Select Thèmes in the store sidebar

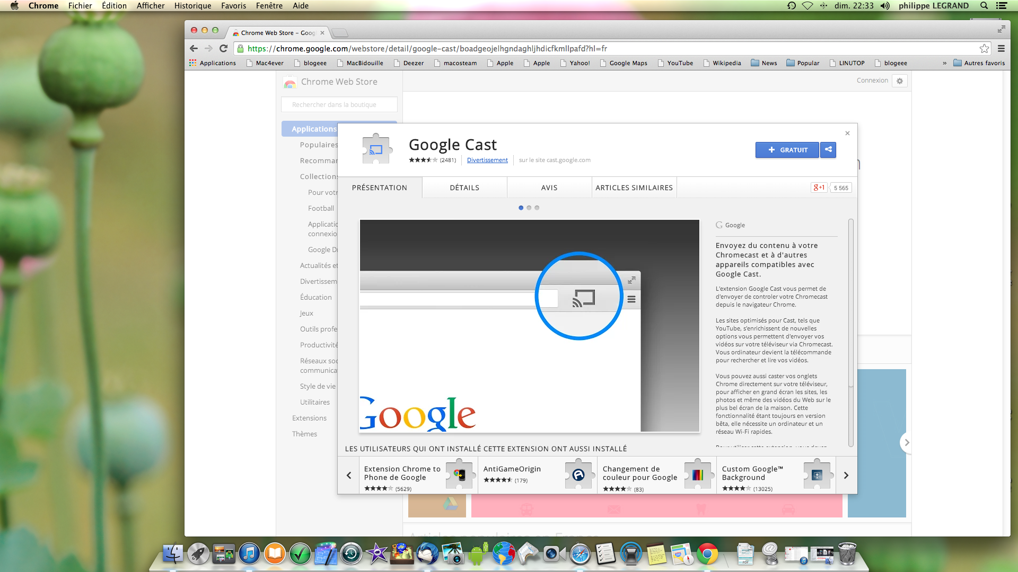304,434
